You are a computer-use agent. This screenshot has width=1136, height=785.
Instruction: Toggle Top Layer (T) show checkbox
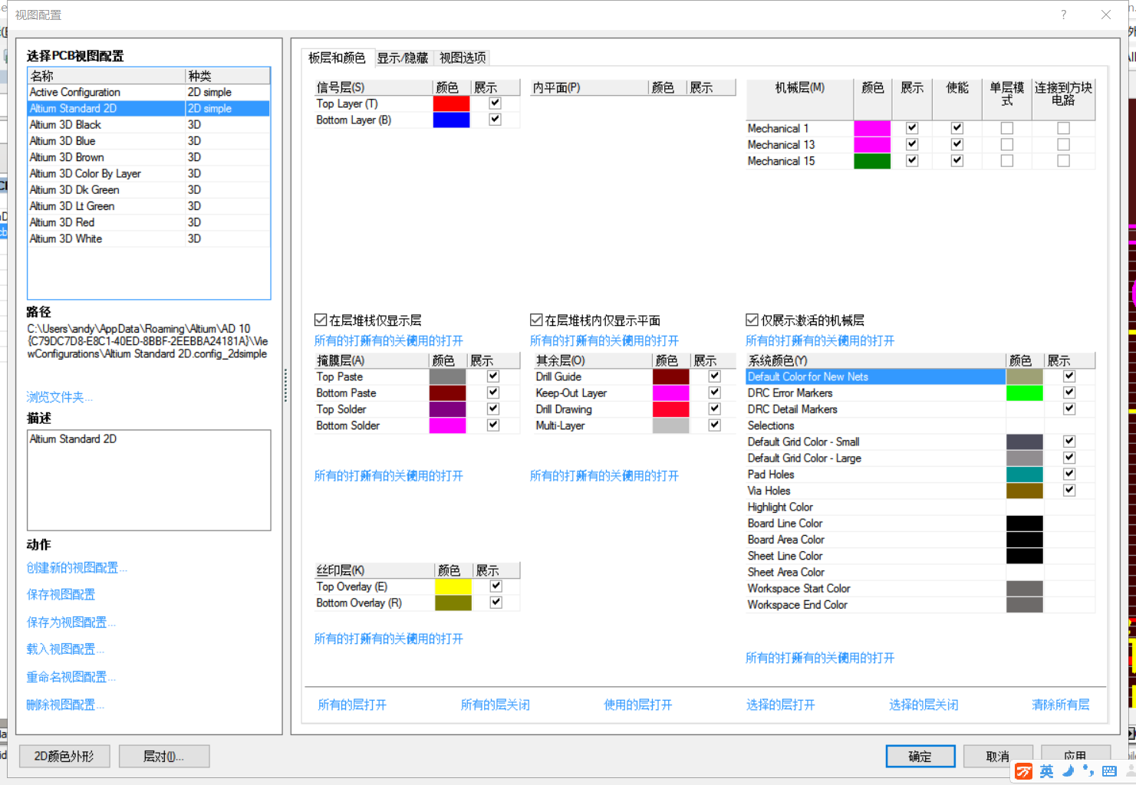click(495, 103)
